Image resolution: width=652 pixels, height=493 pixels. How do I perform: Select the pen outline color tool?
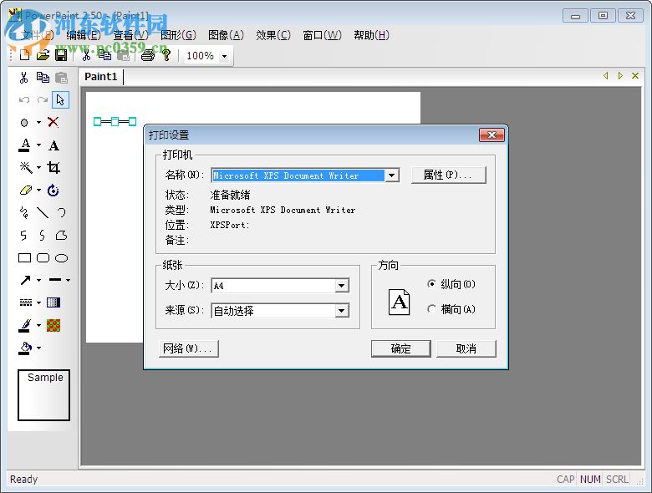click(x=25, y=326)
